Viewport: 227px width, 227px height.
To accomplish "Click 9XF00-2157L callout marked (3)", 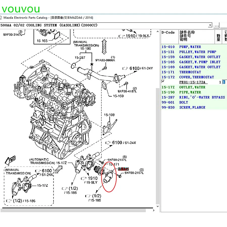I will [x=134, y=173].
